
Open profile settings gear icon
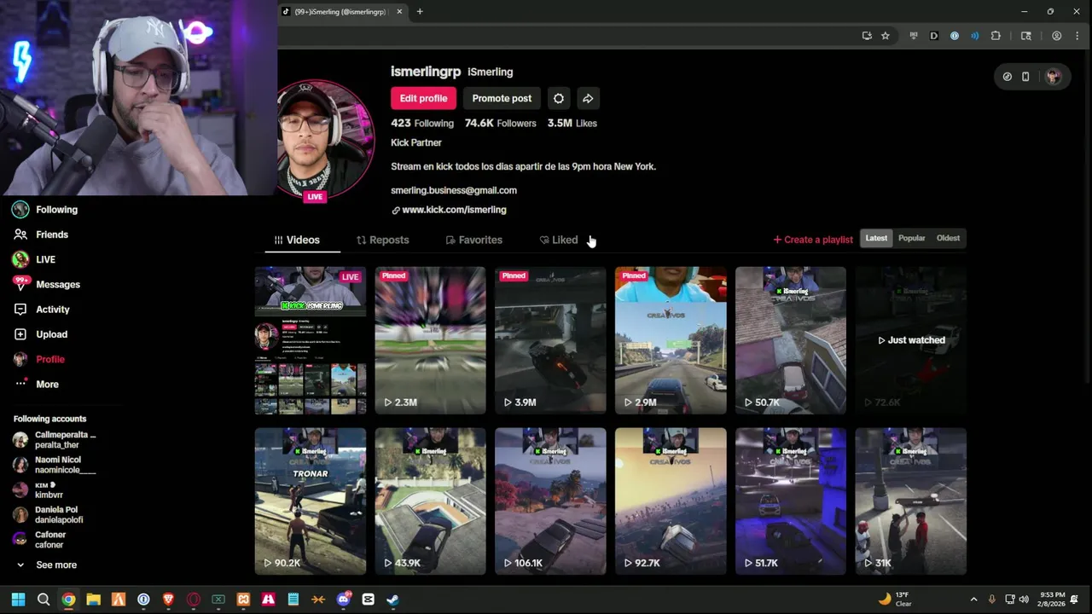[558, 98]
